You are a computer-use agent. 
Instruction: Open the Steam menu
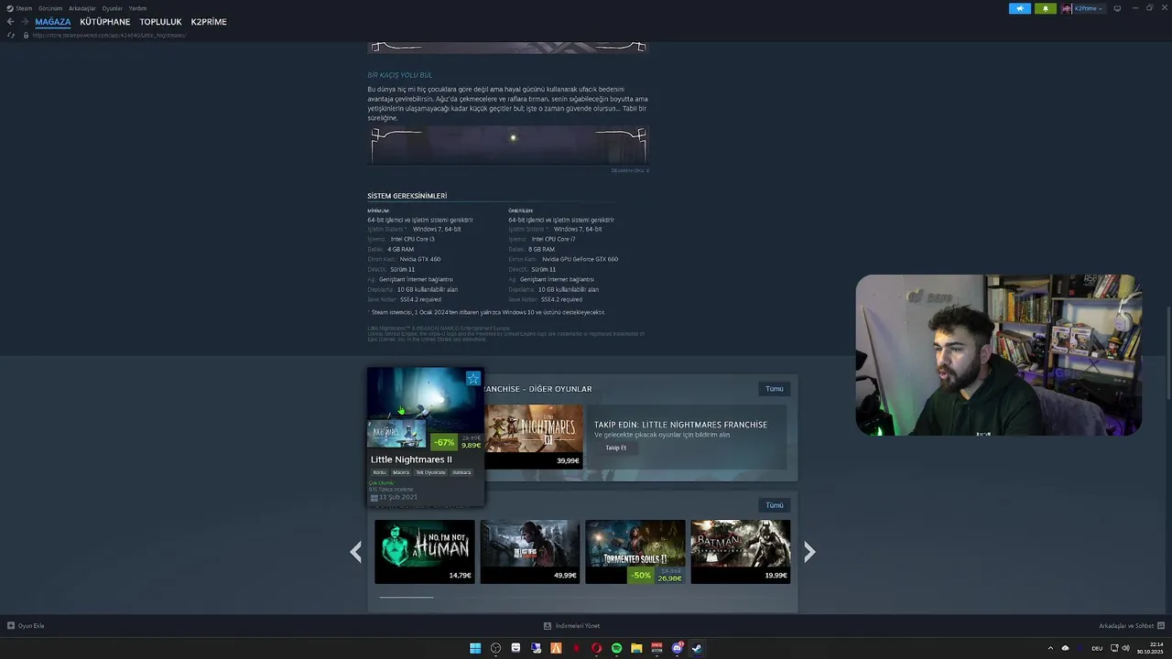click(x=24, y=8)
